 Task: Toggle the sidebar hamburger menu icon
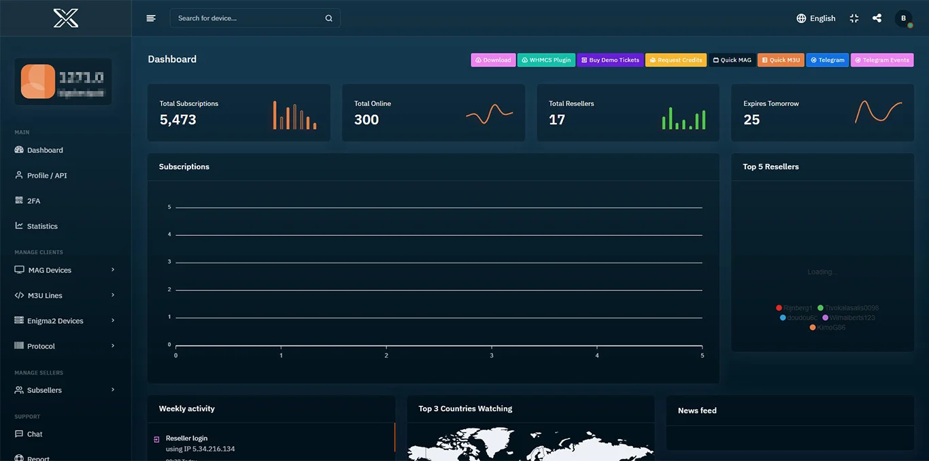click(x=151, y=18)
